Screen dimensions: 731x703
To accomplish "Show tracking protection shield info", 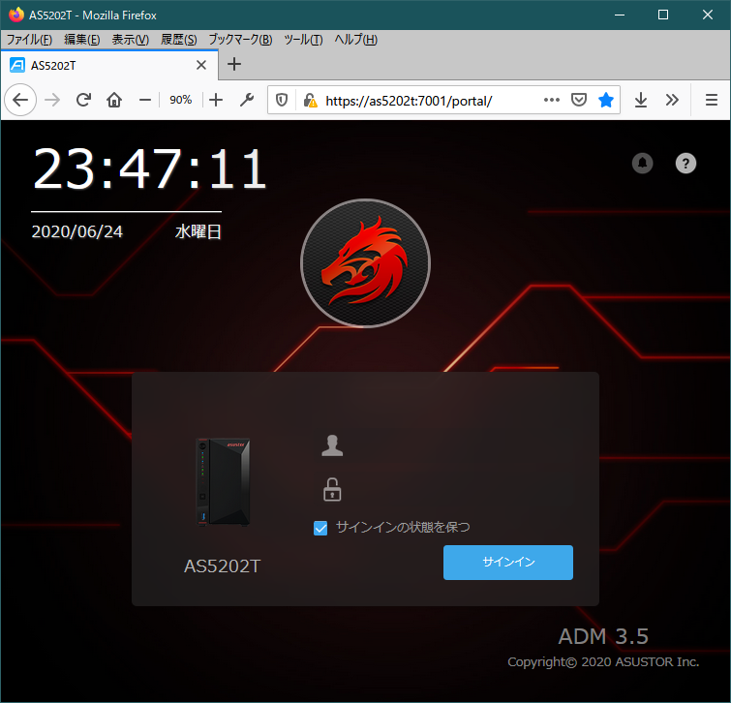I will point(282,100).
